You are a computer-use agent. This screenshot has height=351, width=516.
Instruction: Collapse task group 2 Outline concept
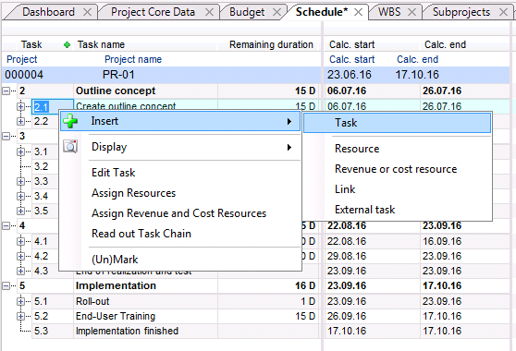pos(6,91)
